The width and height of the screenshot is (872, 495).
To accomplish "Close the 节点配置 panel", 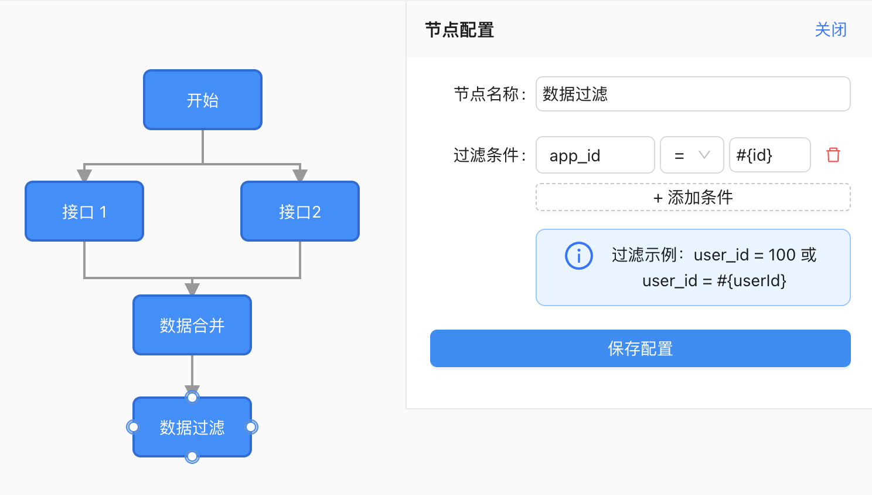I will click(x=830, y=30).
